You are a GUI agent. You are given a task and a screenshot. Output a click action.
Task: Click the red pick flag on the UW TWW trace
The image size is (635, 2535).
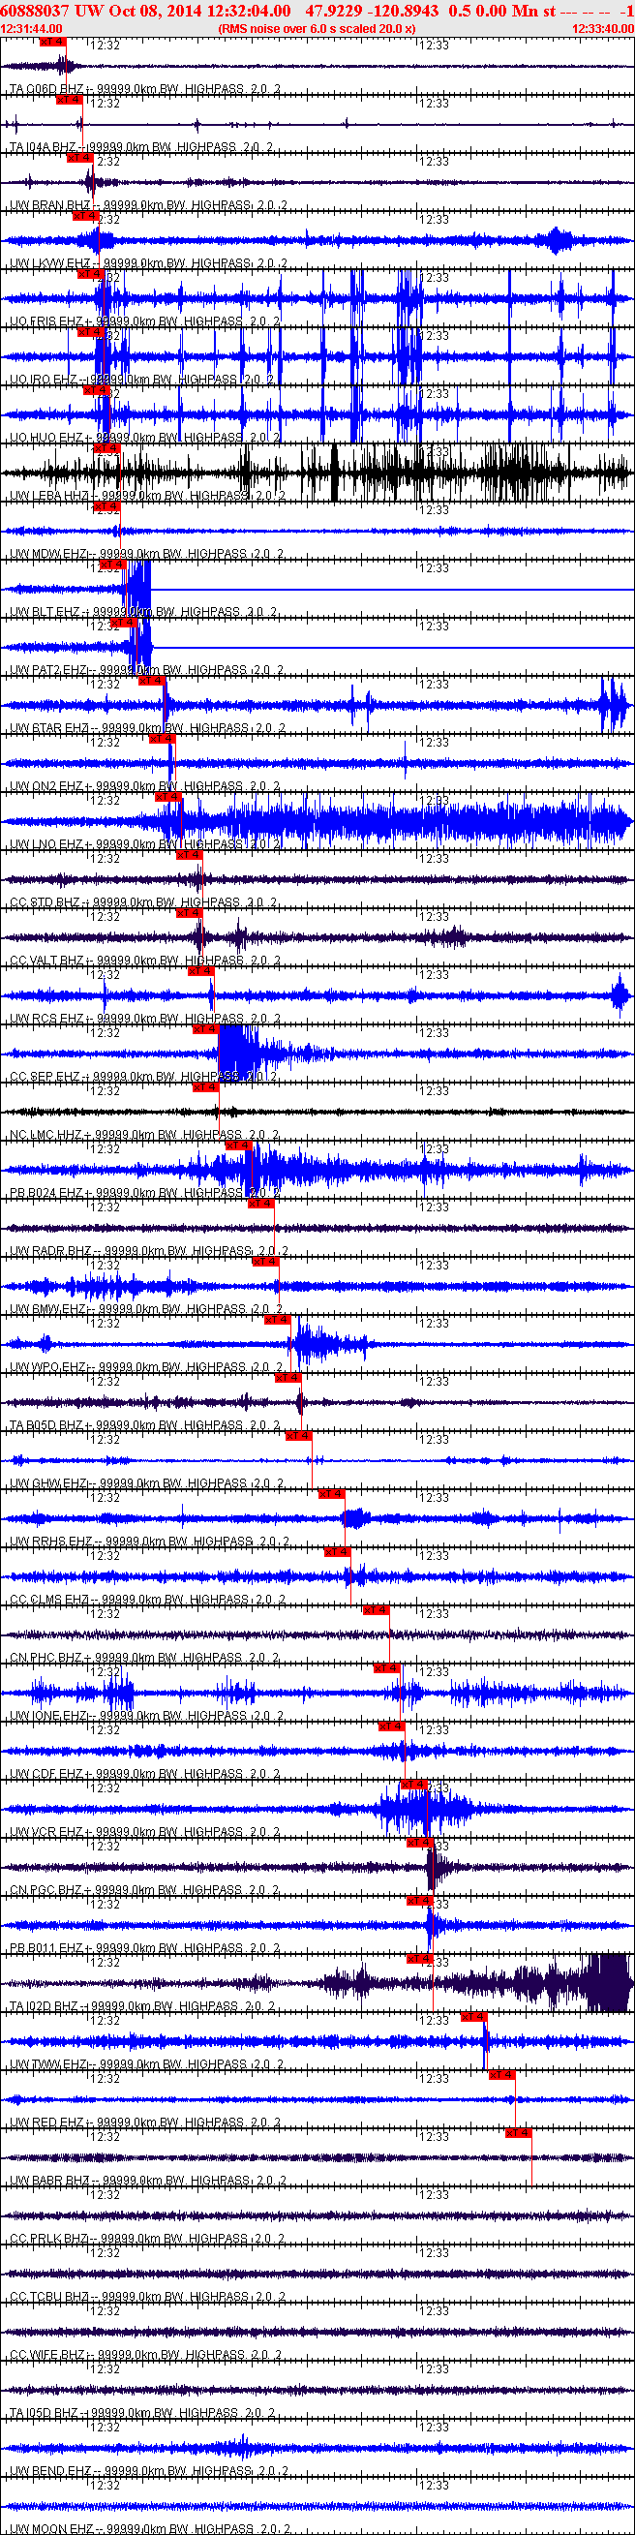[472, 2016]
